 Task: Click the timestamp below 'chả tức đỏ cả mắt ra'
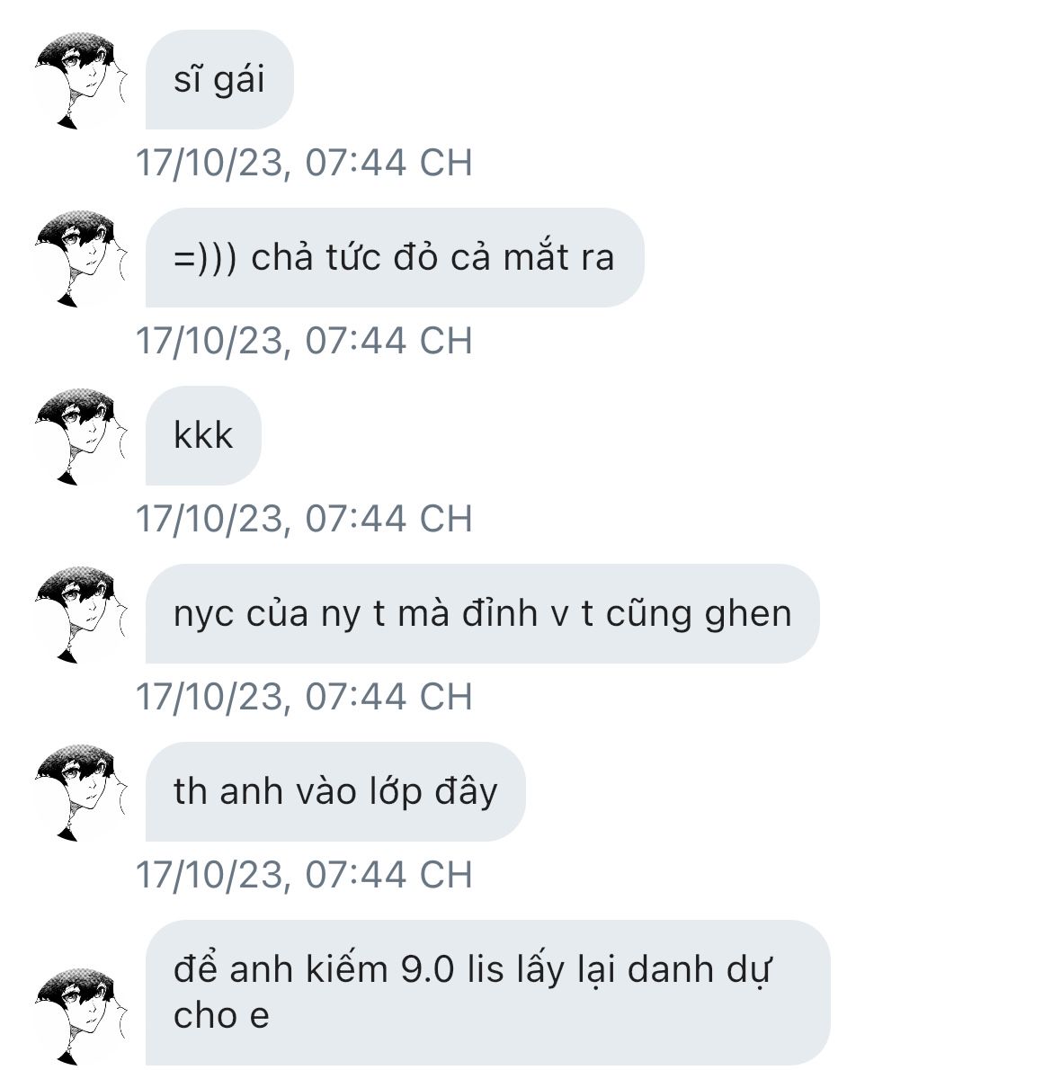[304, 341]
